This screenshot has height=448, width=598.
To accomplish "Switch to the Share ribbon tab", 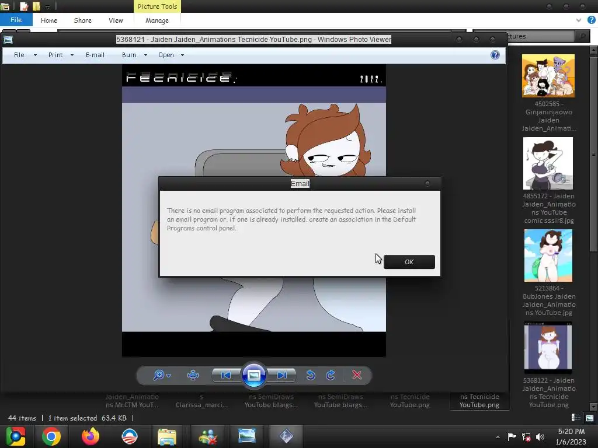I will tap(83, 20).
